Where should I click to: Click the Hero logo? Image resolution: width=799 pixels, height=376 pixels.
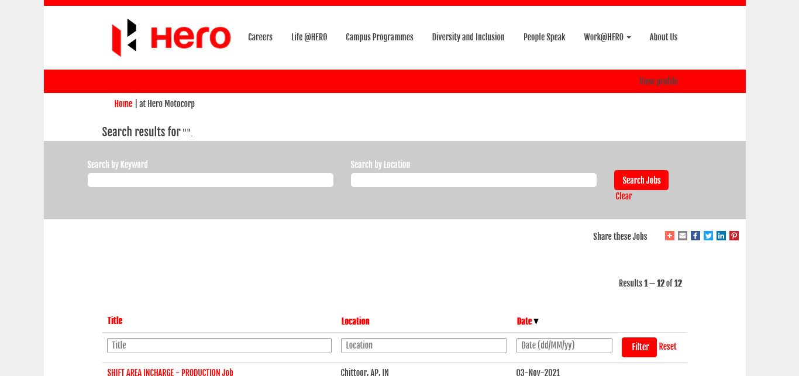[171, 37]
